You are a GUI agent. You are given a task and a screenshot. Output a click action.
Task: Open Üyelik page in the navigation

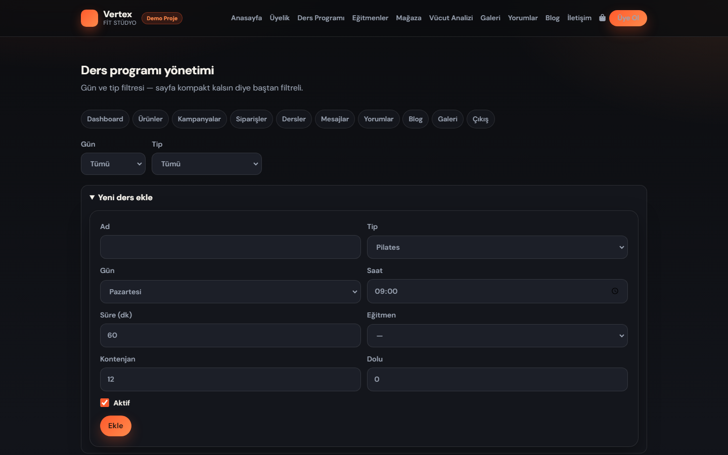tap(280, 18)
